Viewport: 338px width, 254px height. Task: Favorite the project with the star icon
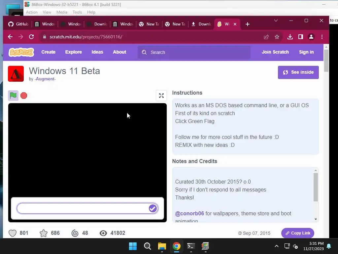coord(44,233)
